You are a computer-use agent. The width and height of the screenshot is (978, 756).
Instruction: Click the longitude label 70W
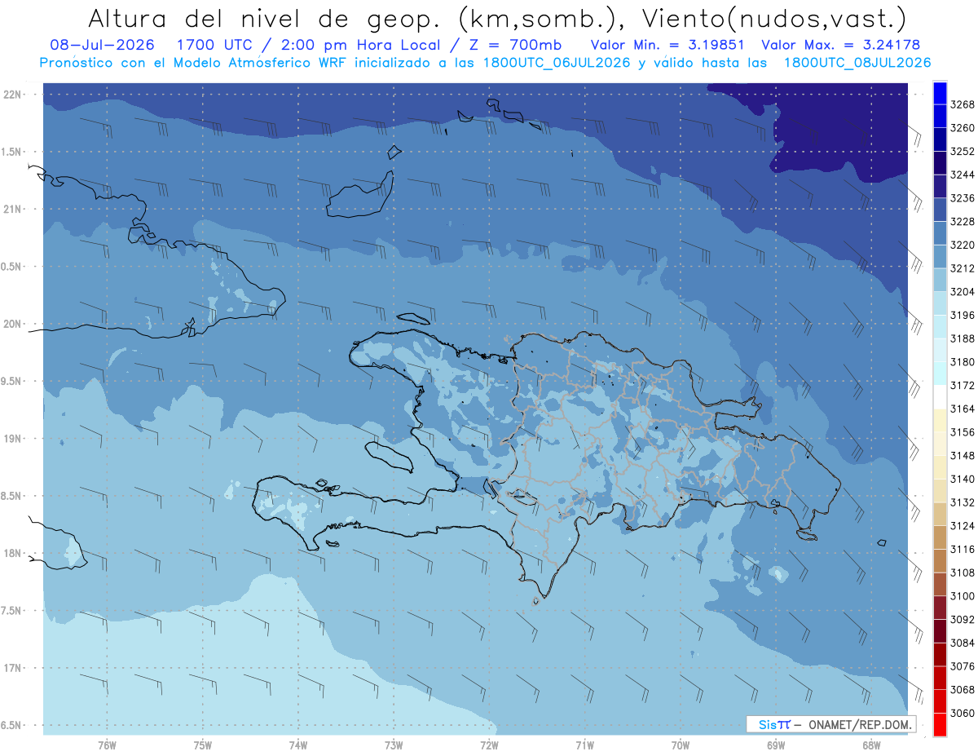click(681, 745)
